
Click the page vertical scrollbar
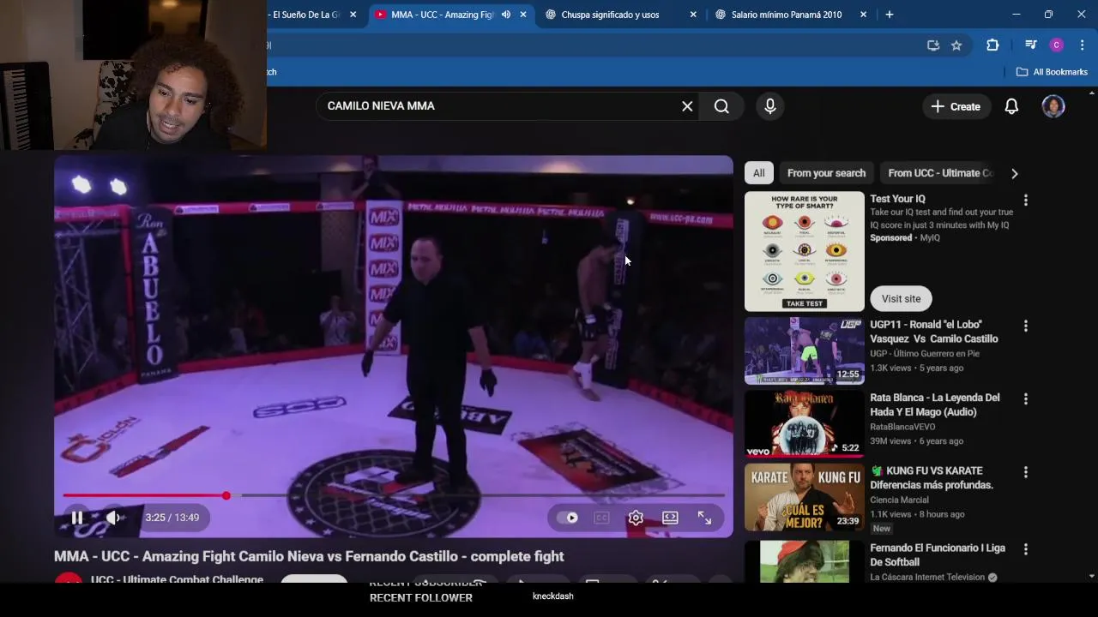1092,334
